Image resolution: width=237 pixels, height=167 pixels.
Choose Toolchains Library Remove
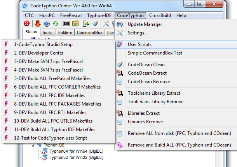176,102
